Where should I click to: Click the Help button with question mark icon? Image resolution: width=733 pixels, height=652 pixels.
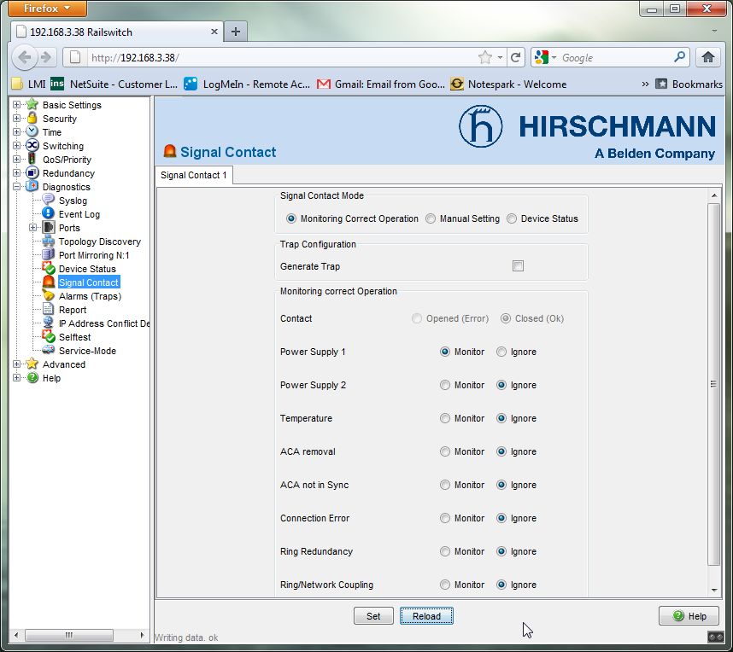689,615
